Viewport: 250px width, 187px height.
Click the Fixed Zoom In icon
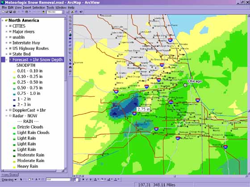(x=70, y=24)
